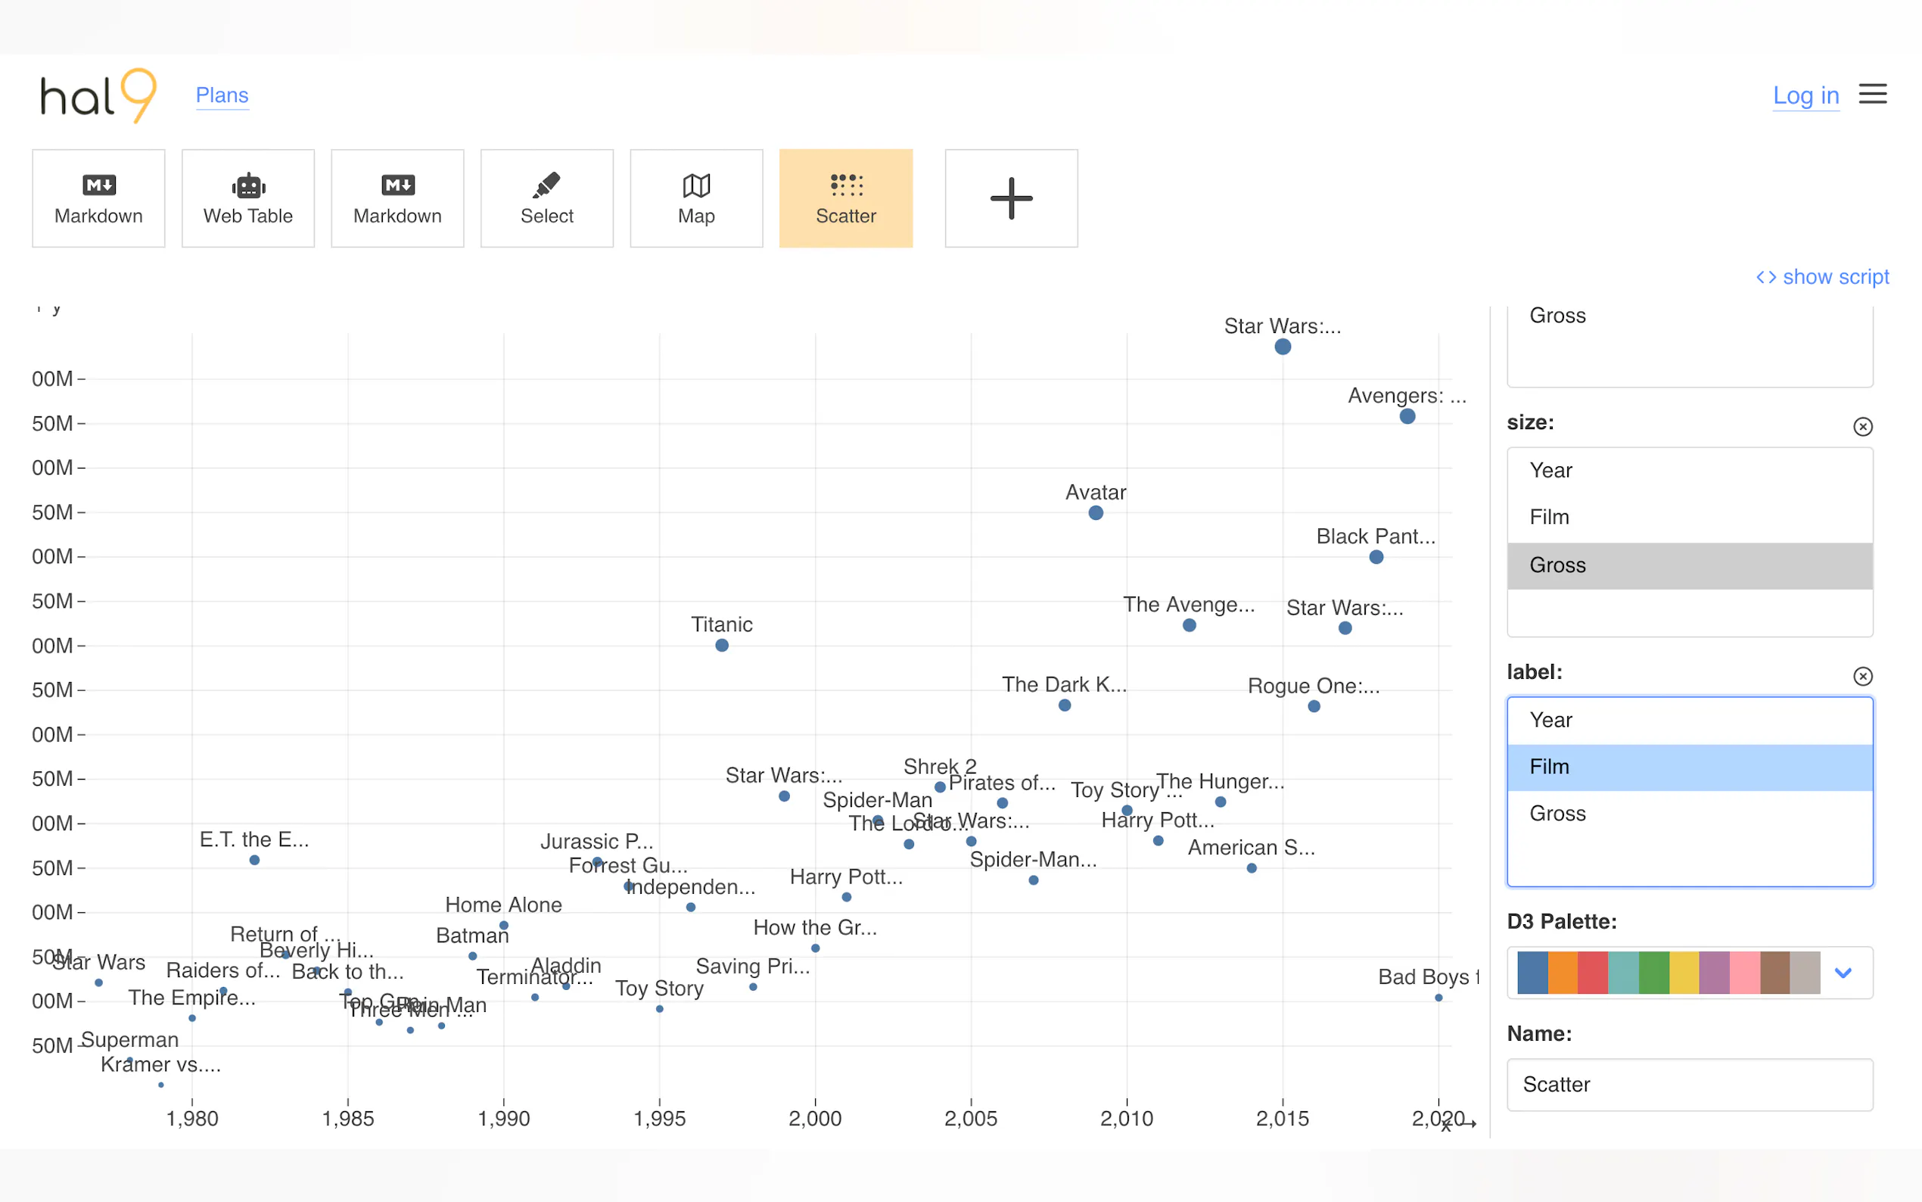Image resolution: width=1922 pixels, height=1202 pixels.
Task: Open the Map step
Action: [696, 198]
